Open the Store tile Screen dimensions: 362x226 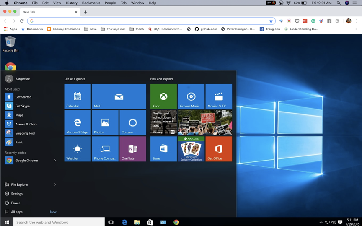(x=163, y=149)
